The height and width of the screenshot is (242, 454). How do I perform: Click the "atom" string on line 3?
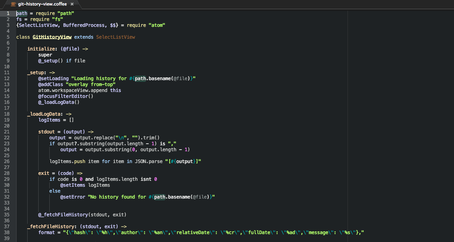pos(157,25)
